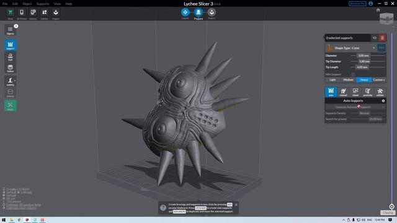Click the green Magic wrench button

(x=10, y=106)
